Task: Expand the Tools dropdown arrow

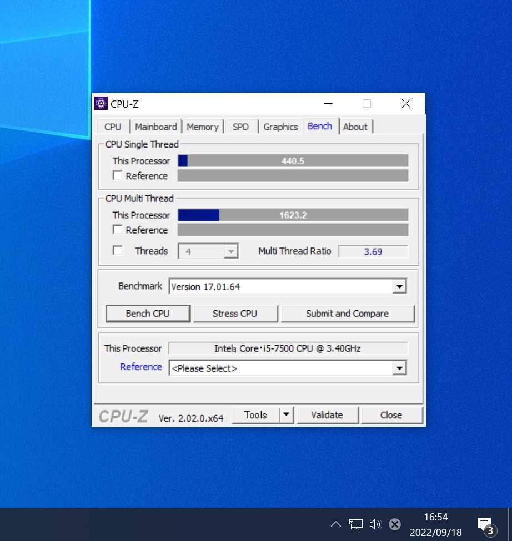Action: [286, 414]
